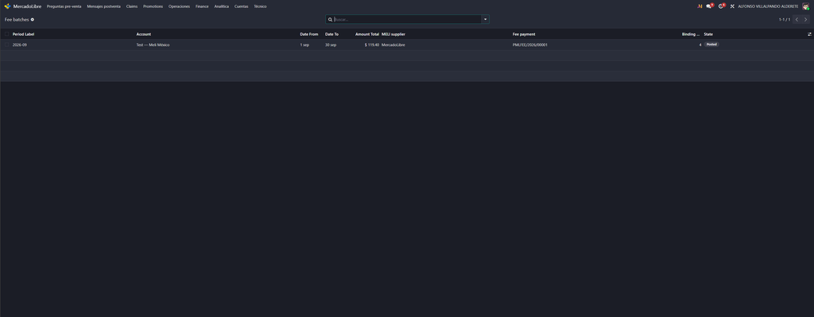Screen dimensions: 814x317
Task: Sort by Amount Total column header
Action: [x=367, y=34]
